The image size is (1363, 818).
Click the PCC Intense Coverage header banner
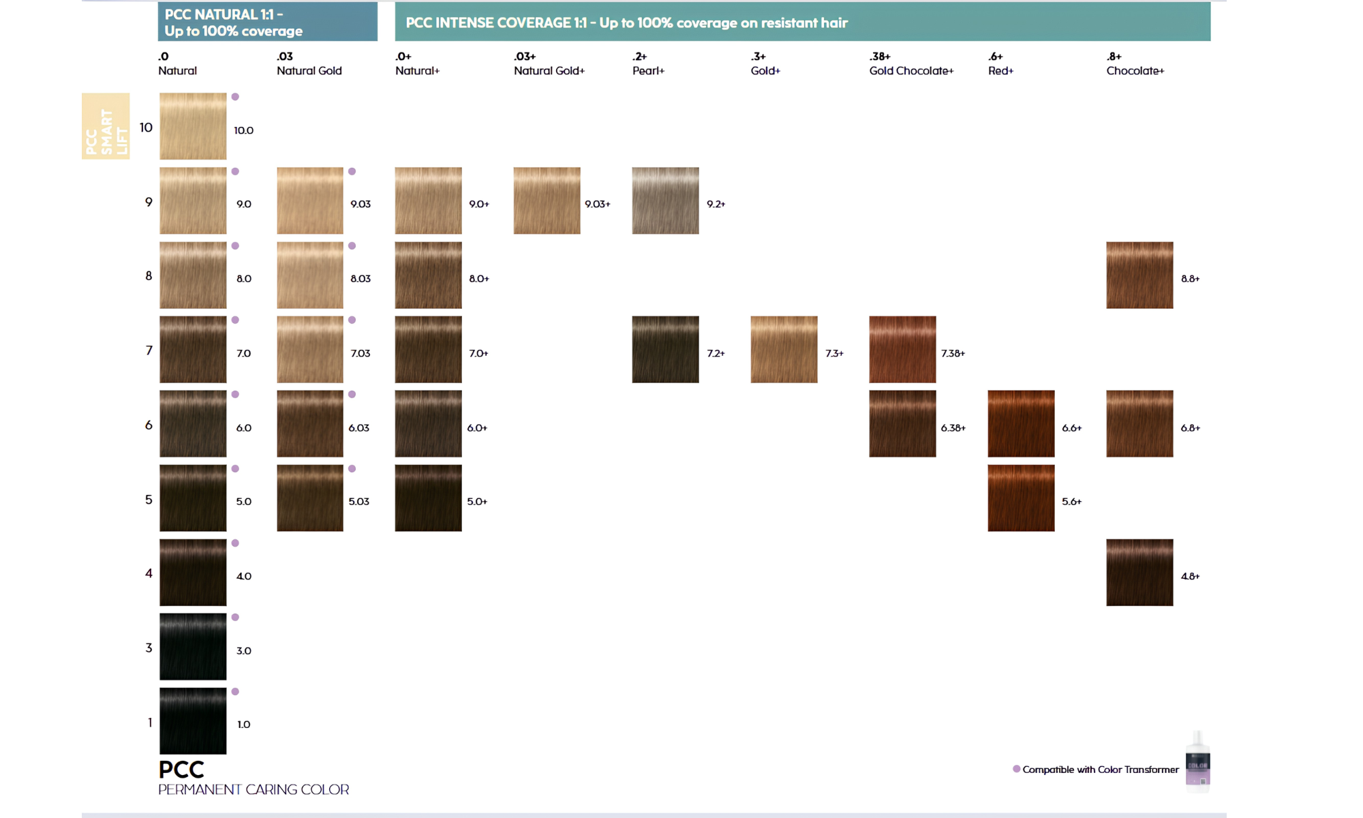click(x=803, y=22)
